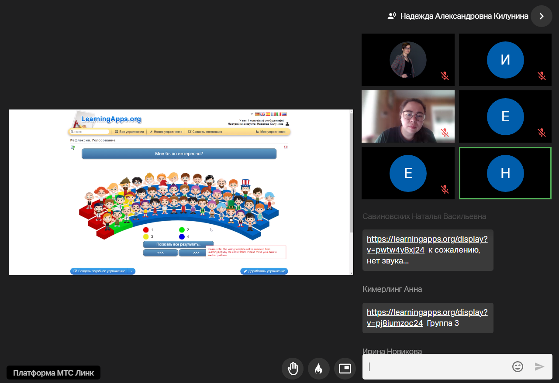The image size is (559, 383).
Task: Click the fire reaction icon
Action: [x=318, y=369]
